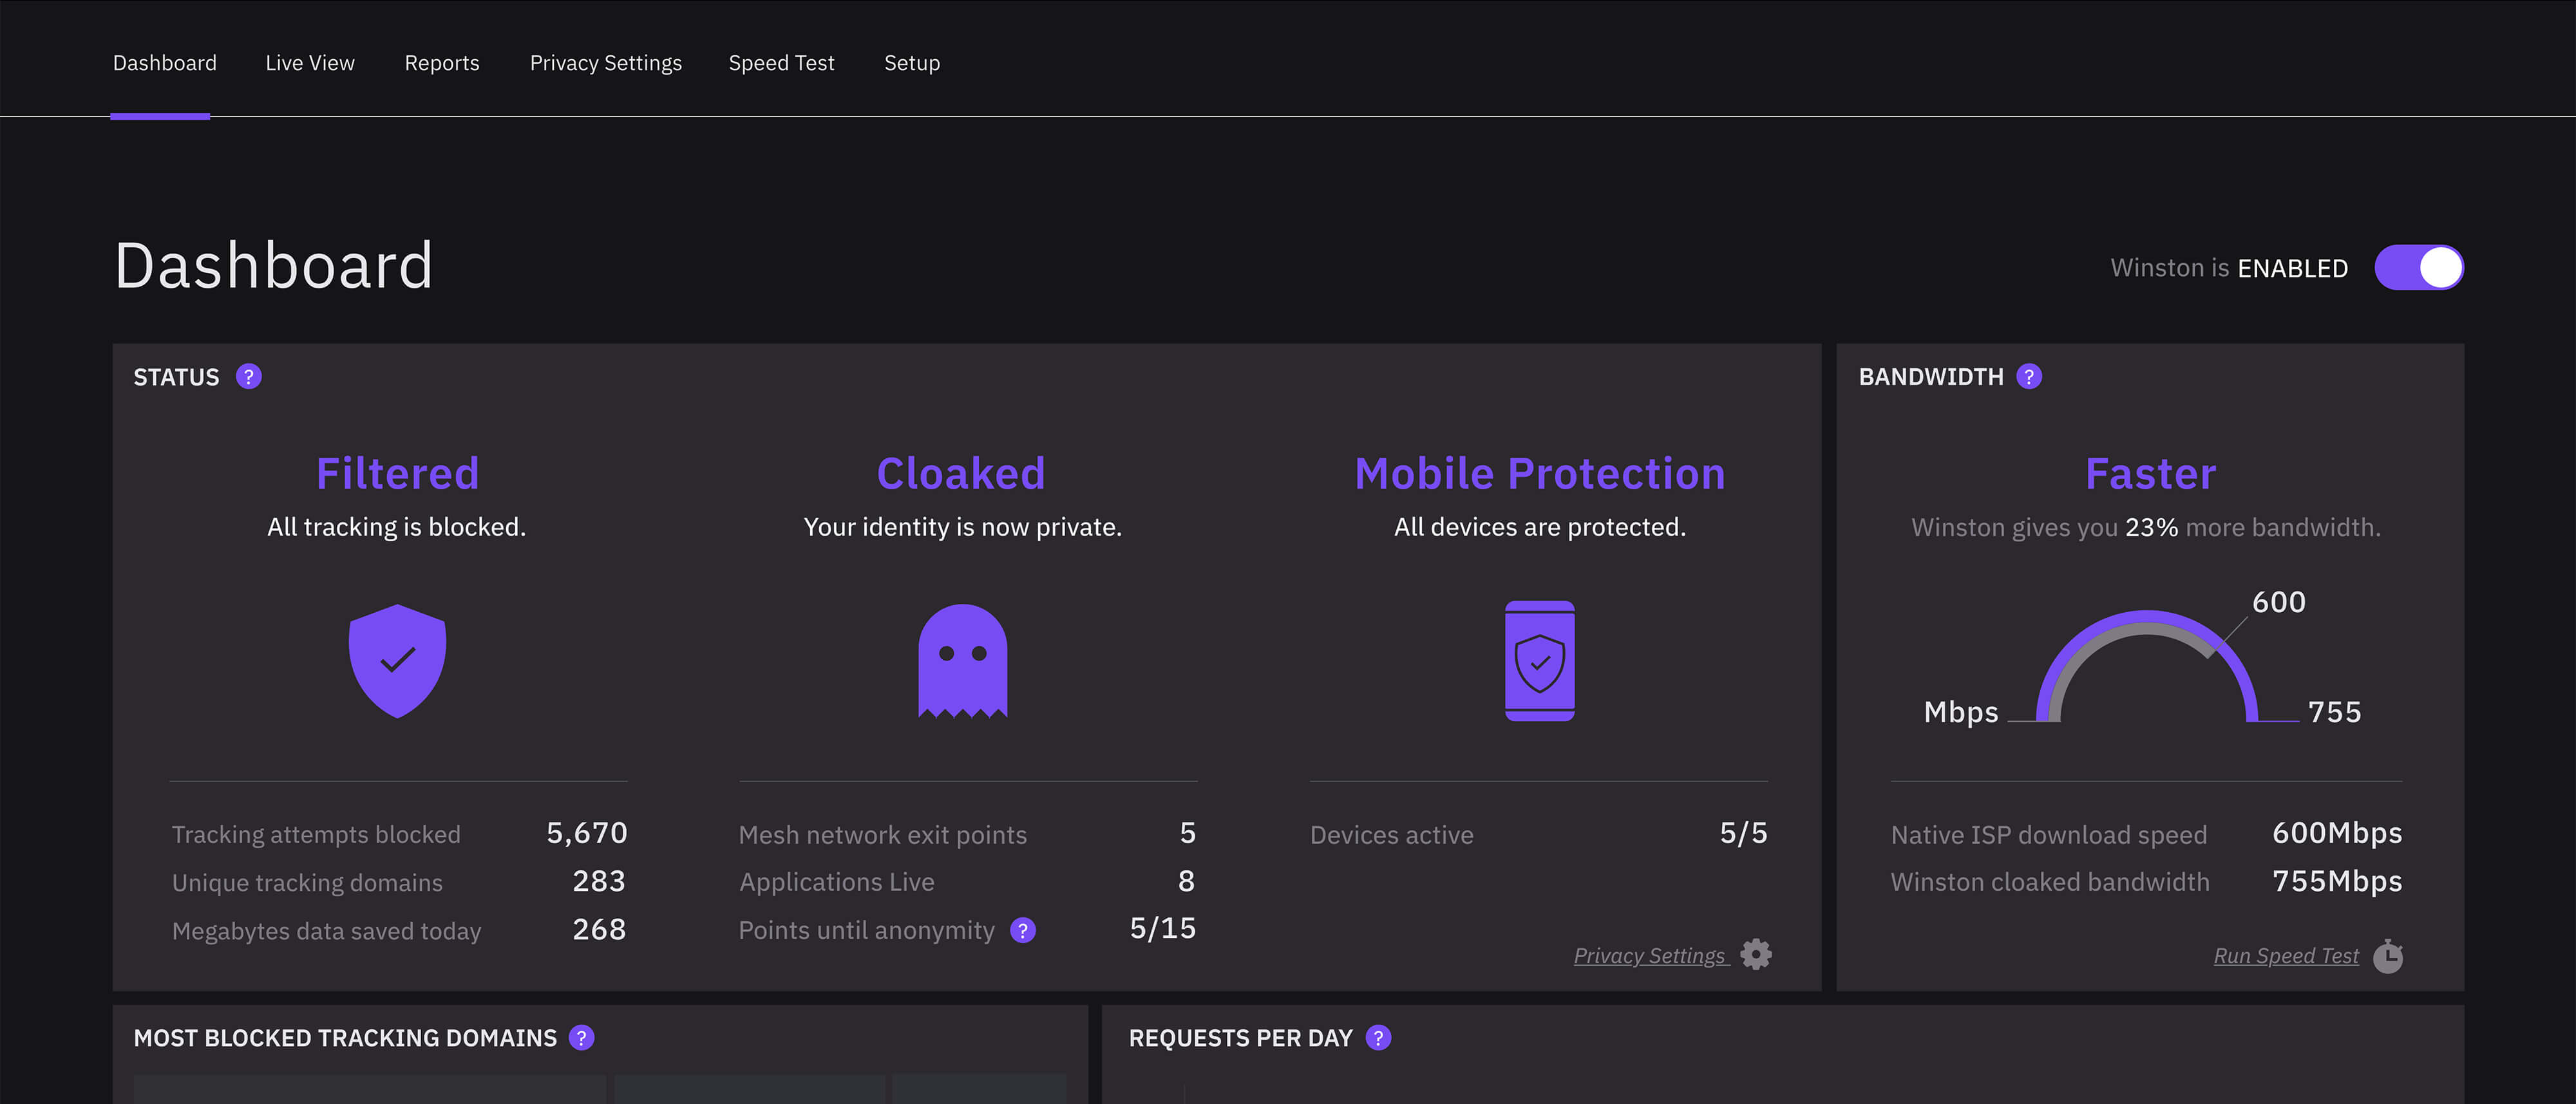2576x1104 pixels.
Task: Open Points until anonymity help icon
Action: [1022, 930]
